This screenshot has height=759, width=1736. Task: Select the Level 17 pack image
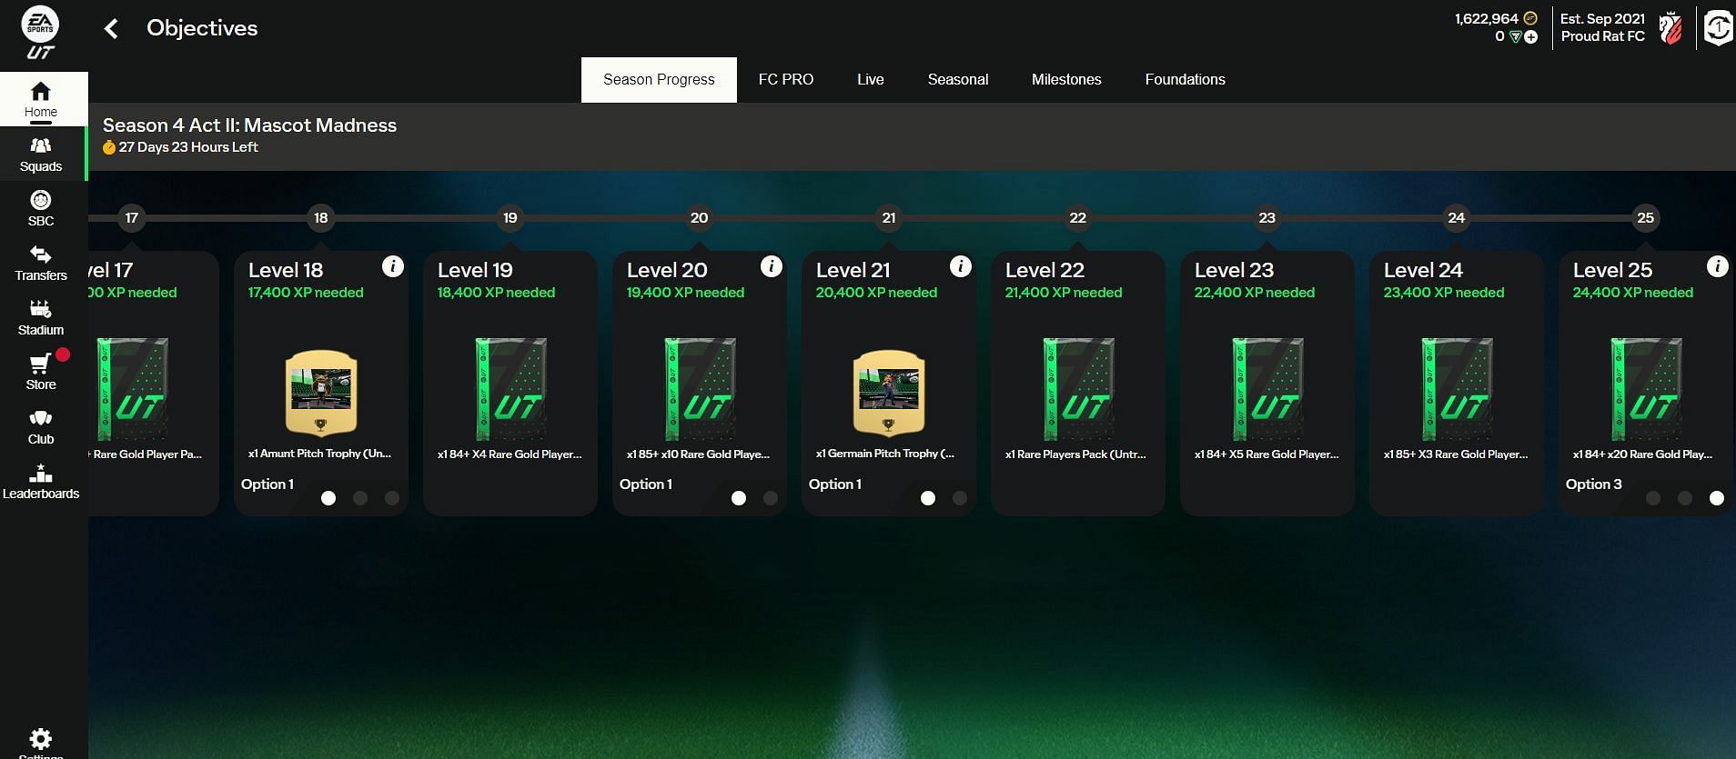click(133, 389)
